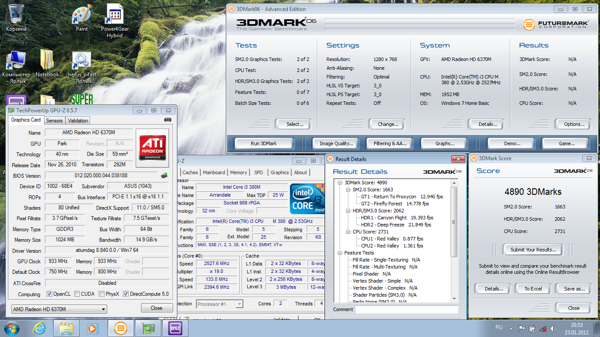Collapse the Feature Tests tree node
This screenshot has height=337, width=600.
(x=340, y=253)
